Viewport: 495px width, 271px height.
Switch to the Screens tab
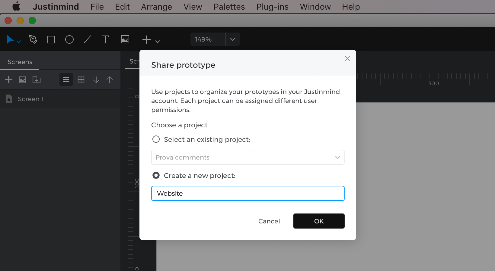20,62
